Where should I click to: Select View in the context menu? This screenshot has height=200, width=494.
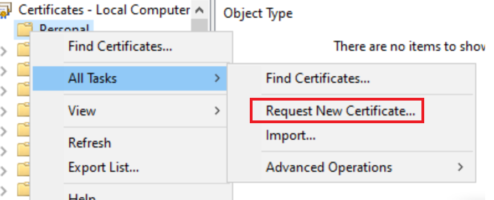pos(129,110)
